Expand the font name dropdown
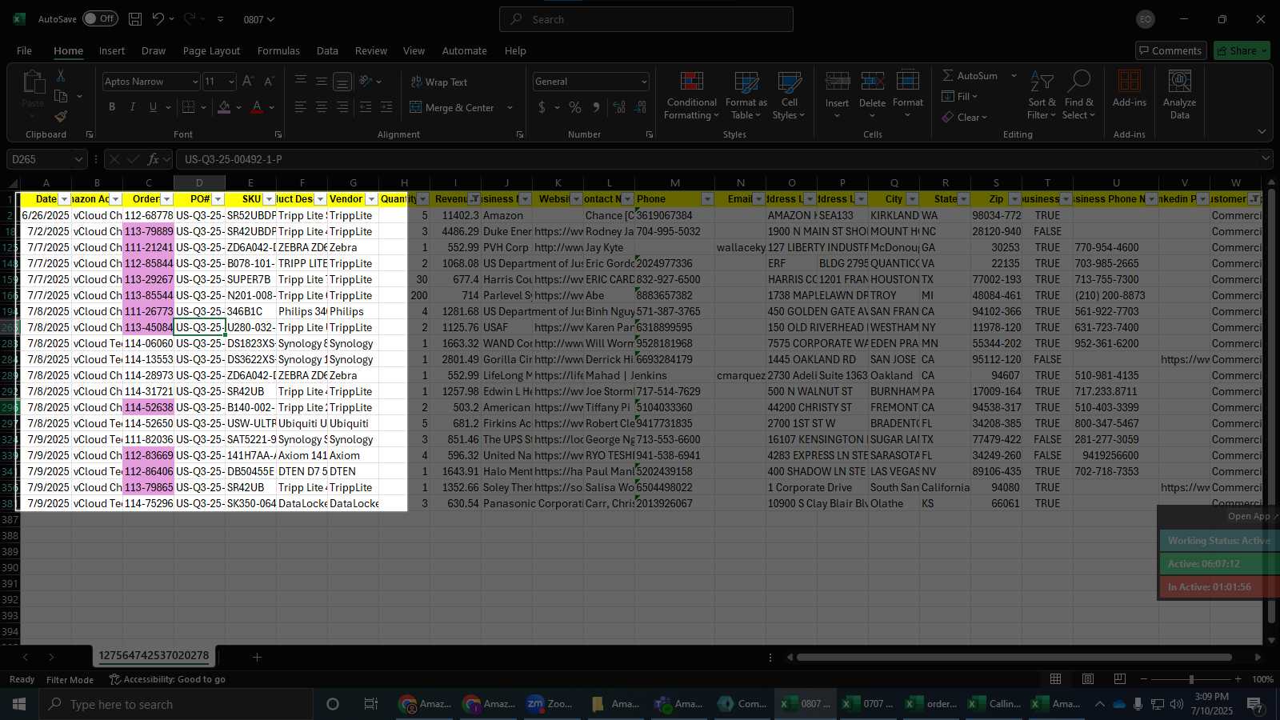 (194, 82)
